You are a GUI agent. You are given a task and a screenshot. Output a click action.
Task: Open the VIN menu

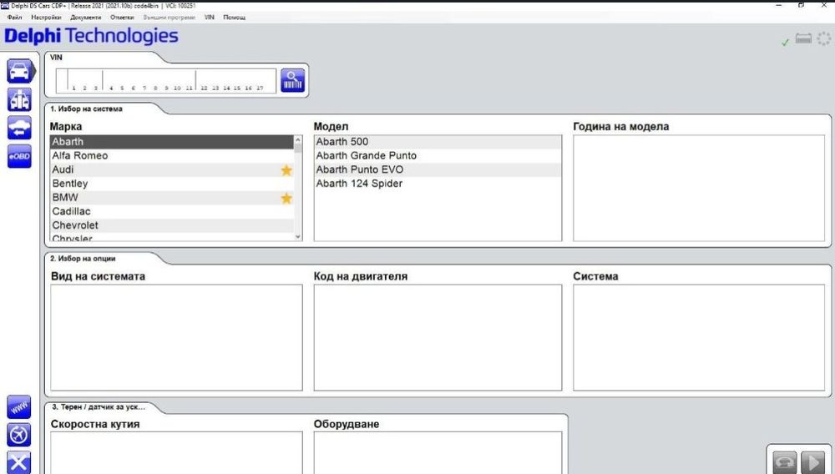click(210, 17)
